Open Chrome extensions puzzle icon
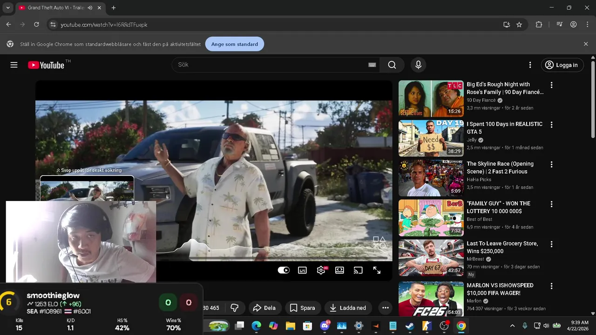This screenshot has width=596, height=335. click(539, 25)
